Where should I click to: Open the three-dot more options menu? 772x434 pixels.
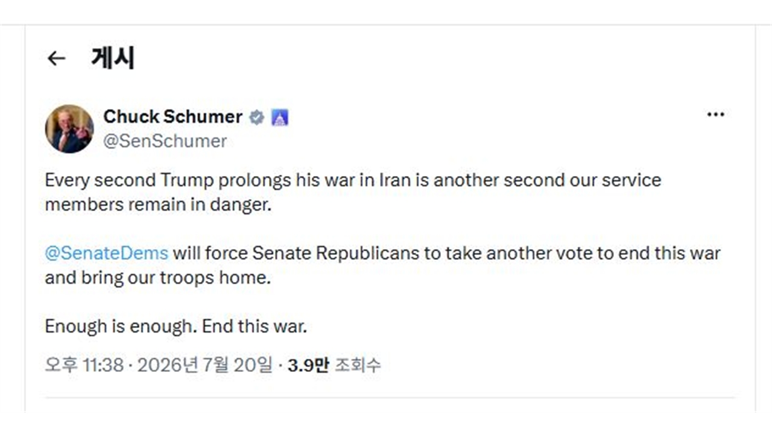coord(715,115)
